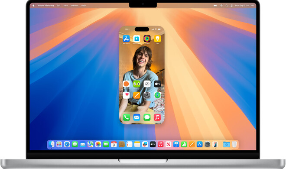286x169 pixels.
Task: Open Calendar showing 9 in the Dock
Action: click(114, 144)
